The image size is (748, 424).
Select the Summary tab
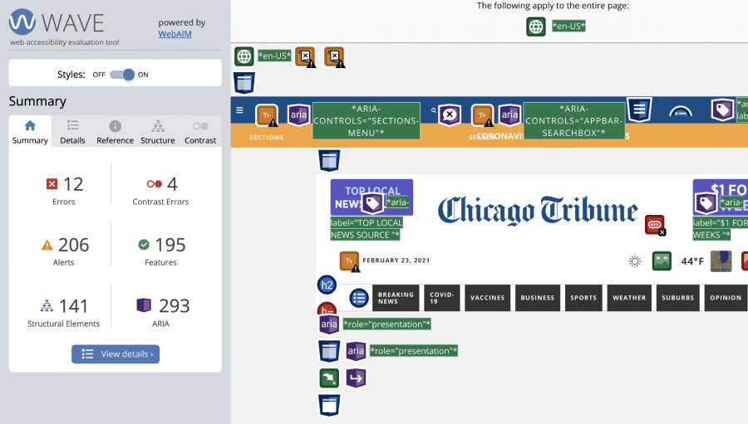[30, 132]
